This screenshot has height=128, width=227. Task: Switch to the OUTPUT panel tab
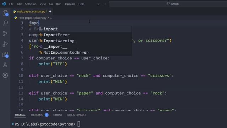click(58, 115)
